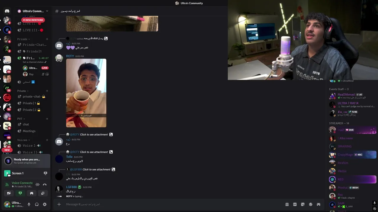Collapse the PVT category

tap(21, 119)
